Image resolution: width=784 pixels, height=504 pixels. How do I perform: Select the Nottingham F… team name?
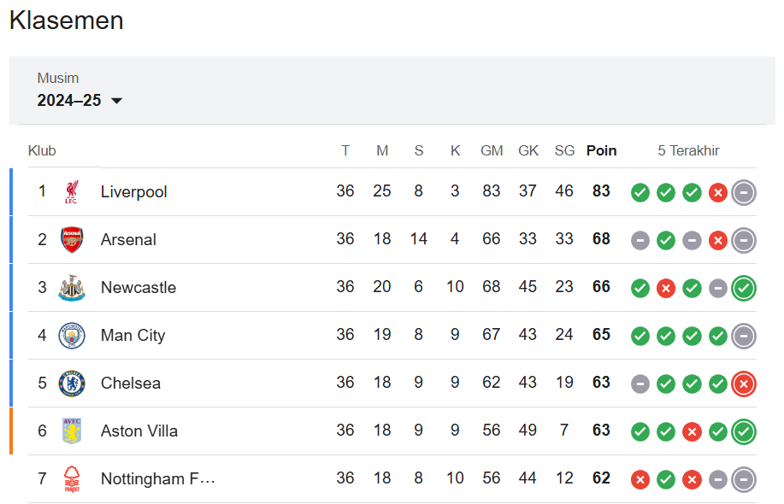(x=158, y=479)
